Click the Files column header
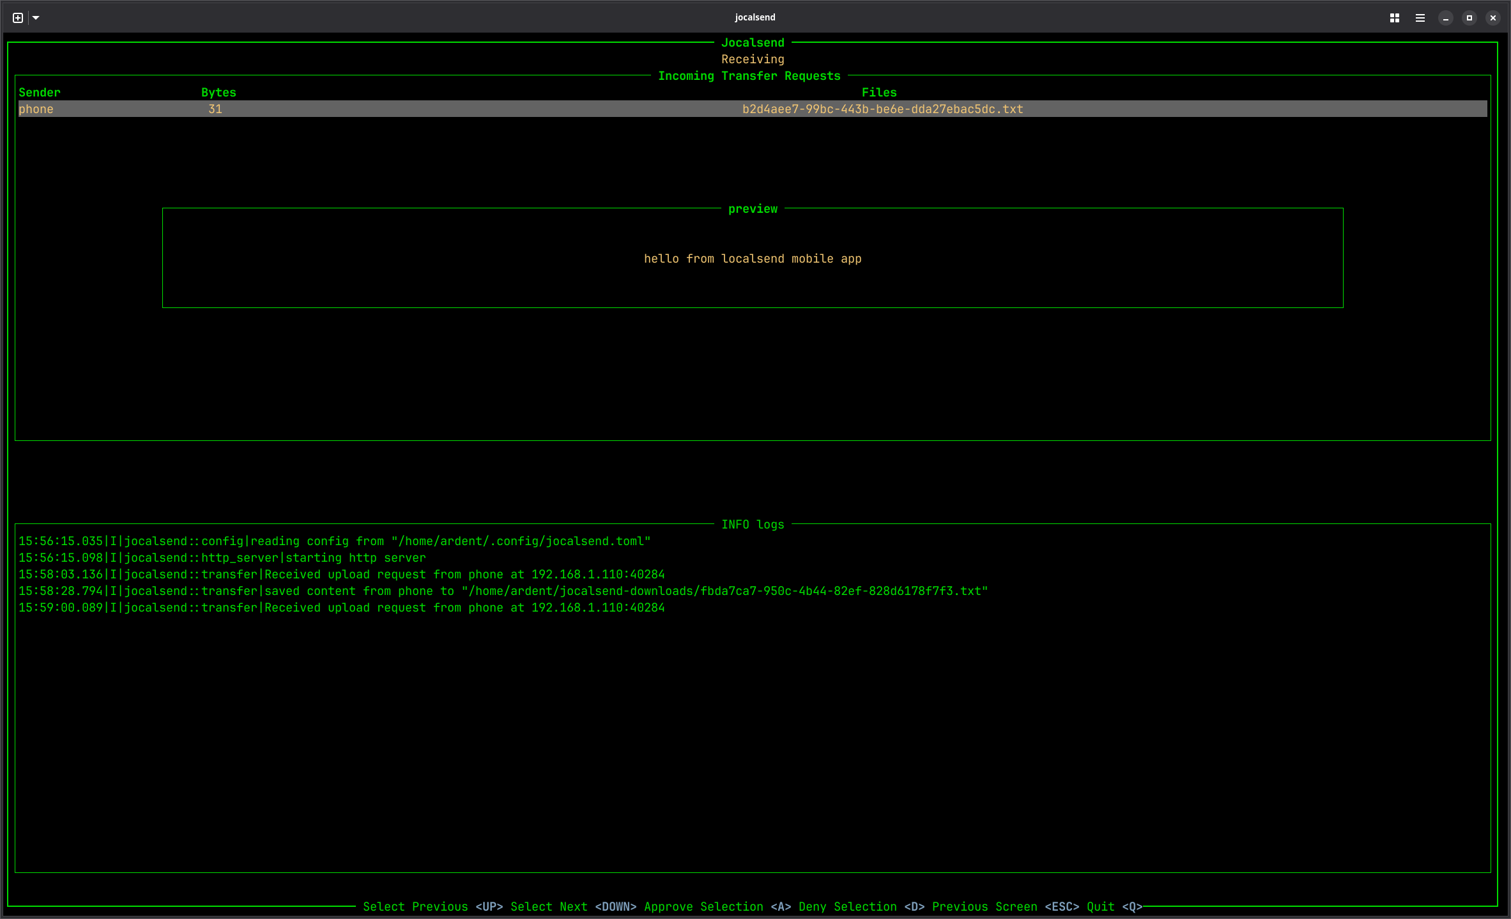 (879, 93)
